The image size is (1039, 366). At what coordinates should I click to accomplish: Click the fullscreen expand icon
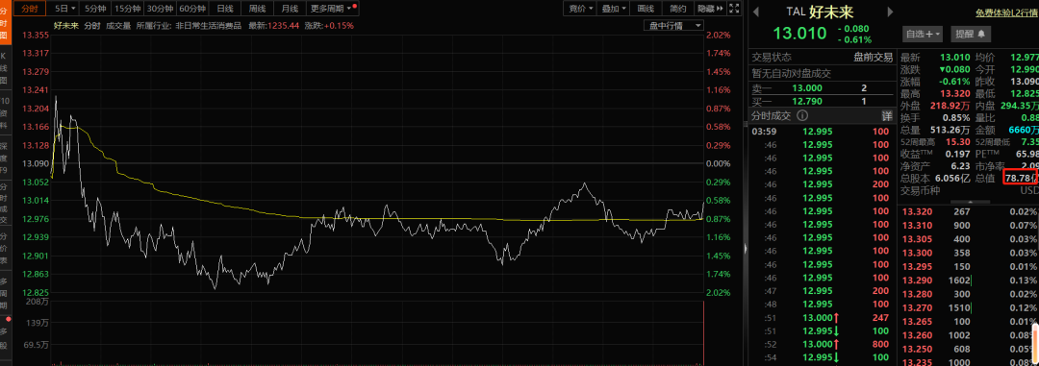[733, 9]
